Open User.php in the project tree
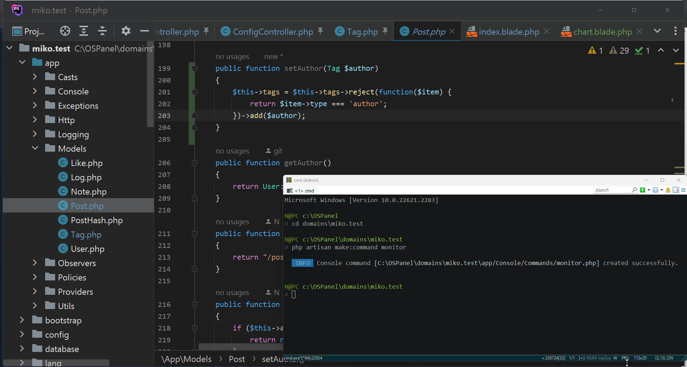Viewport: 687px width, 367px height. coord(87,249)
